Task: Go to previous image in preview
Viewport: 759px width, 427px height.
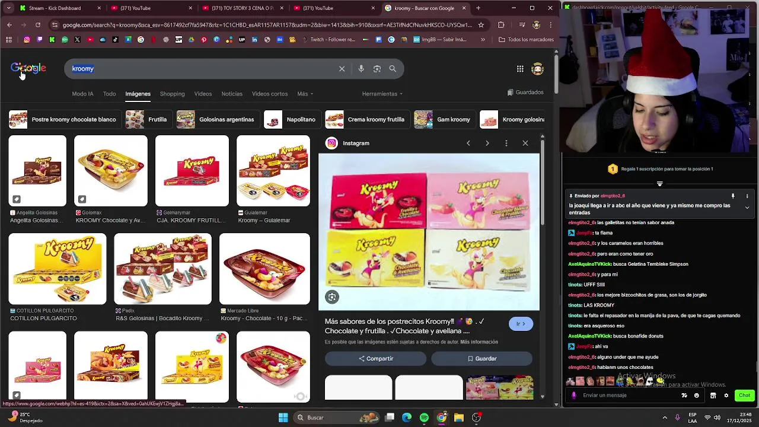Action: click(x=468, y=143)
